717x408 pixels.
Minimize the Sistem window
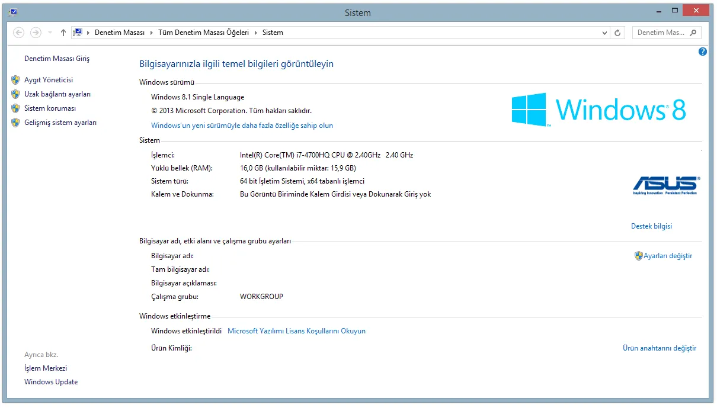pos(660,11)
